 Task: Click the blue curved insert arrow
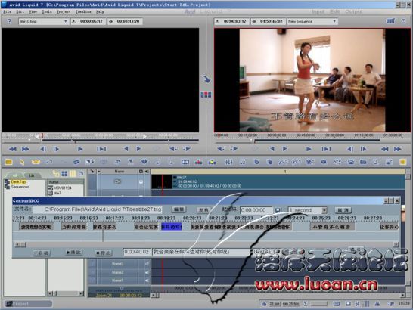point(206,79)
